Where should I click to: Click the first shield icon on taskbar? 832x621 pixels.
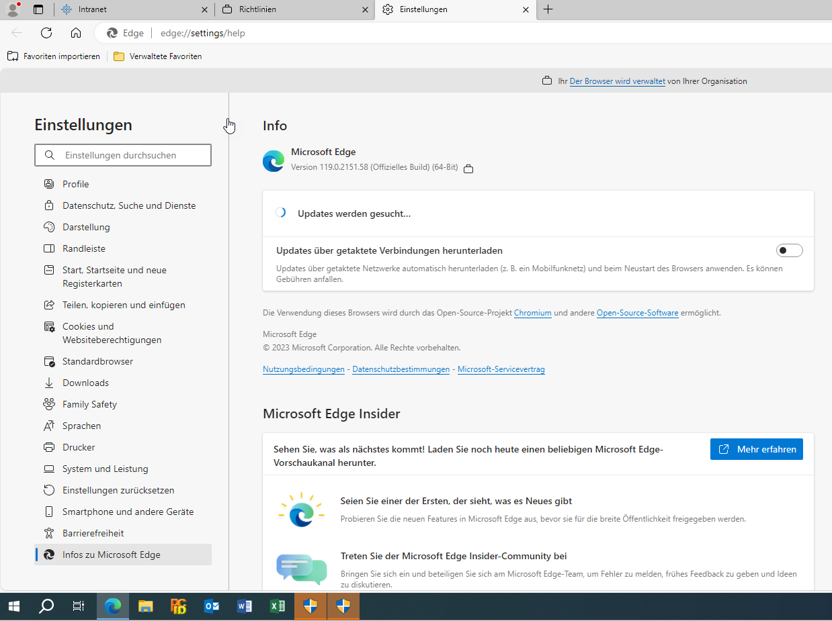(x=310, y=606)
